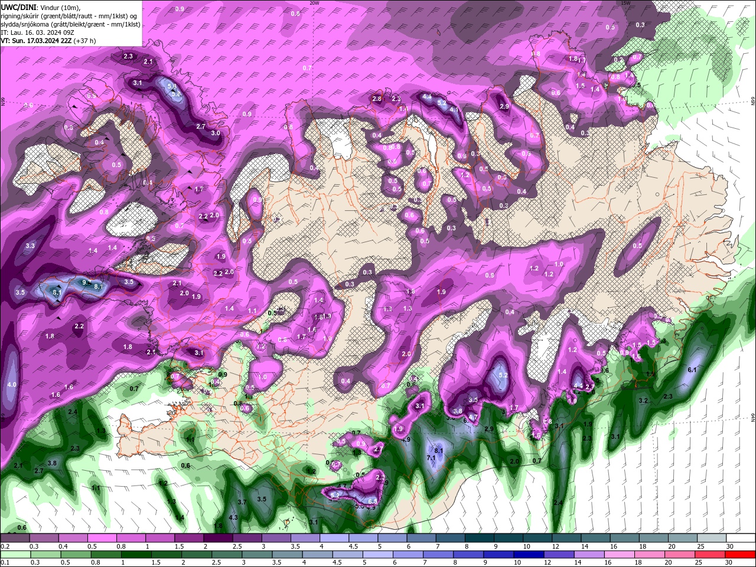
Task: Select dark purple snow swatch labeled 2
Action: (x=218, y=538)
